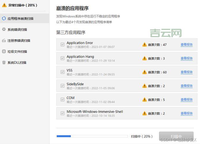Image resolution: width=200 pixels, height=144 pixels.
Task: Click crash time 2023-01-07 09:07
Action: [x=103, y=47]
